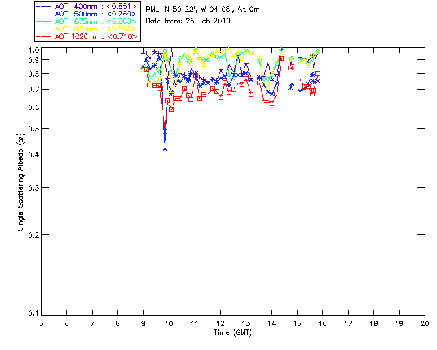The image size is (437, 350).
Task: Click x-axis tick label 7
Action: (x=92, y=323)
